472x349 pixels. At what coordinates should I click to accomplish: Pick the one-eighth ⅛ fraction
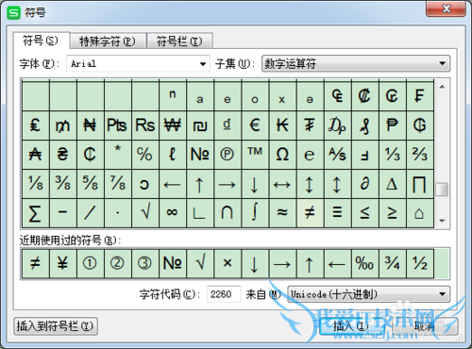coord(36,184)
